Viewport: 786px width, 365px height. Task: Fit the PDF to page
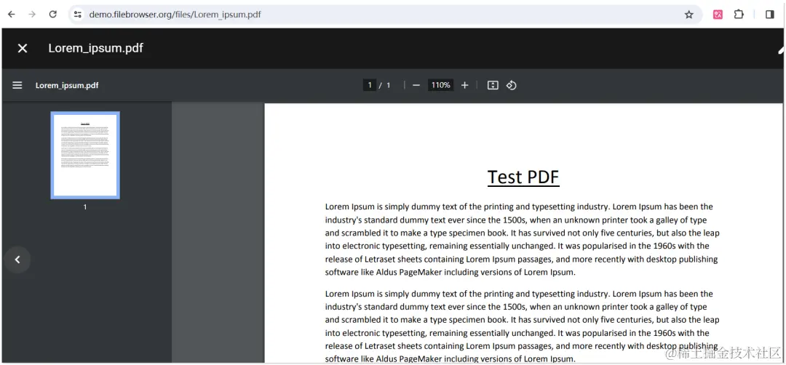[x=493, y=85]
